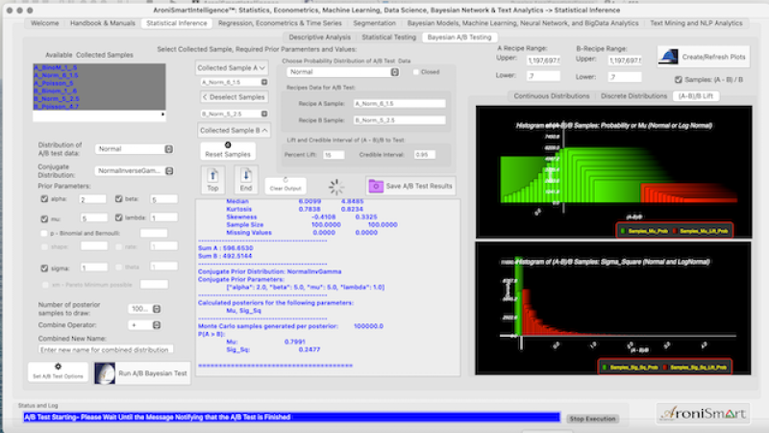Switch to Descriptive Analysis sub-tab
The height and width of the screenshot is (433, 769).
click(x=320, y=38)
